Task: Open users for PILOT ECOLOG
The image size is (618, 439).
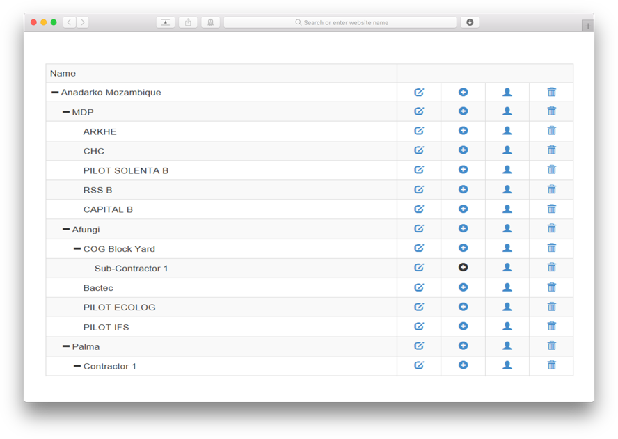Action: 507,307
